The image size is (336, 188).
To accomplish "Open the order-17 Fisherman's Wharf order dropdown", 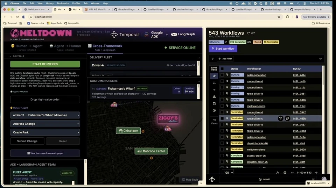I will [45, 115].
